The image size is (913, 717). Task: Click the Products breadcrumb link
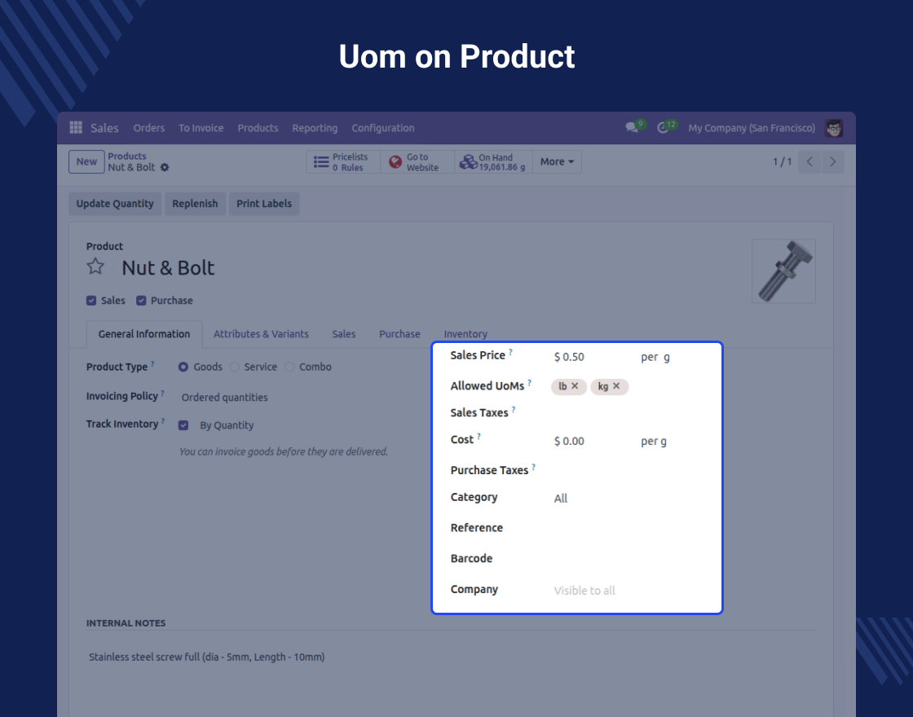click(x=127, y=156)
